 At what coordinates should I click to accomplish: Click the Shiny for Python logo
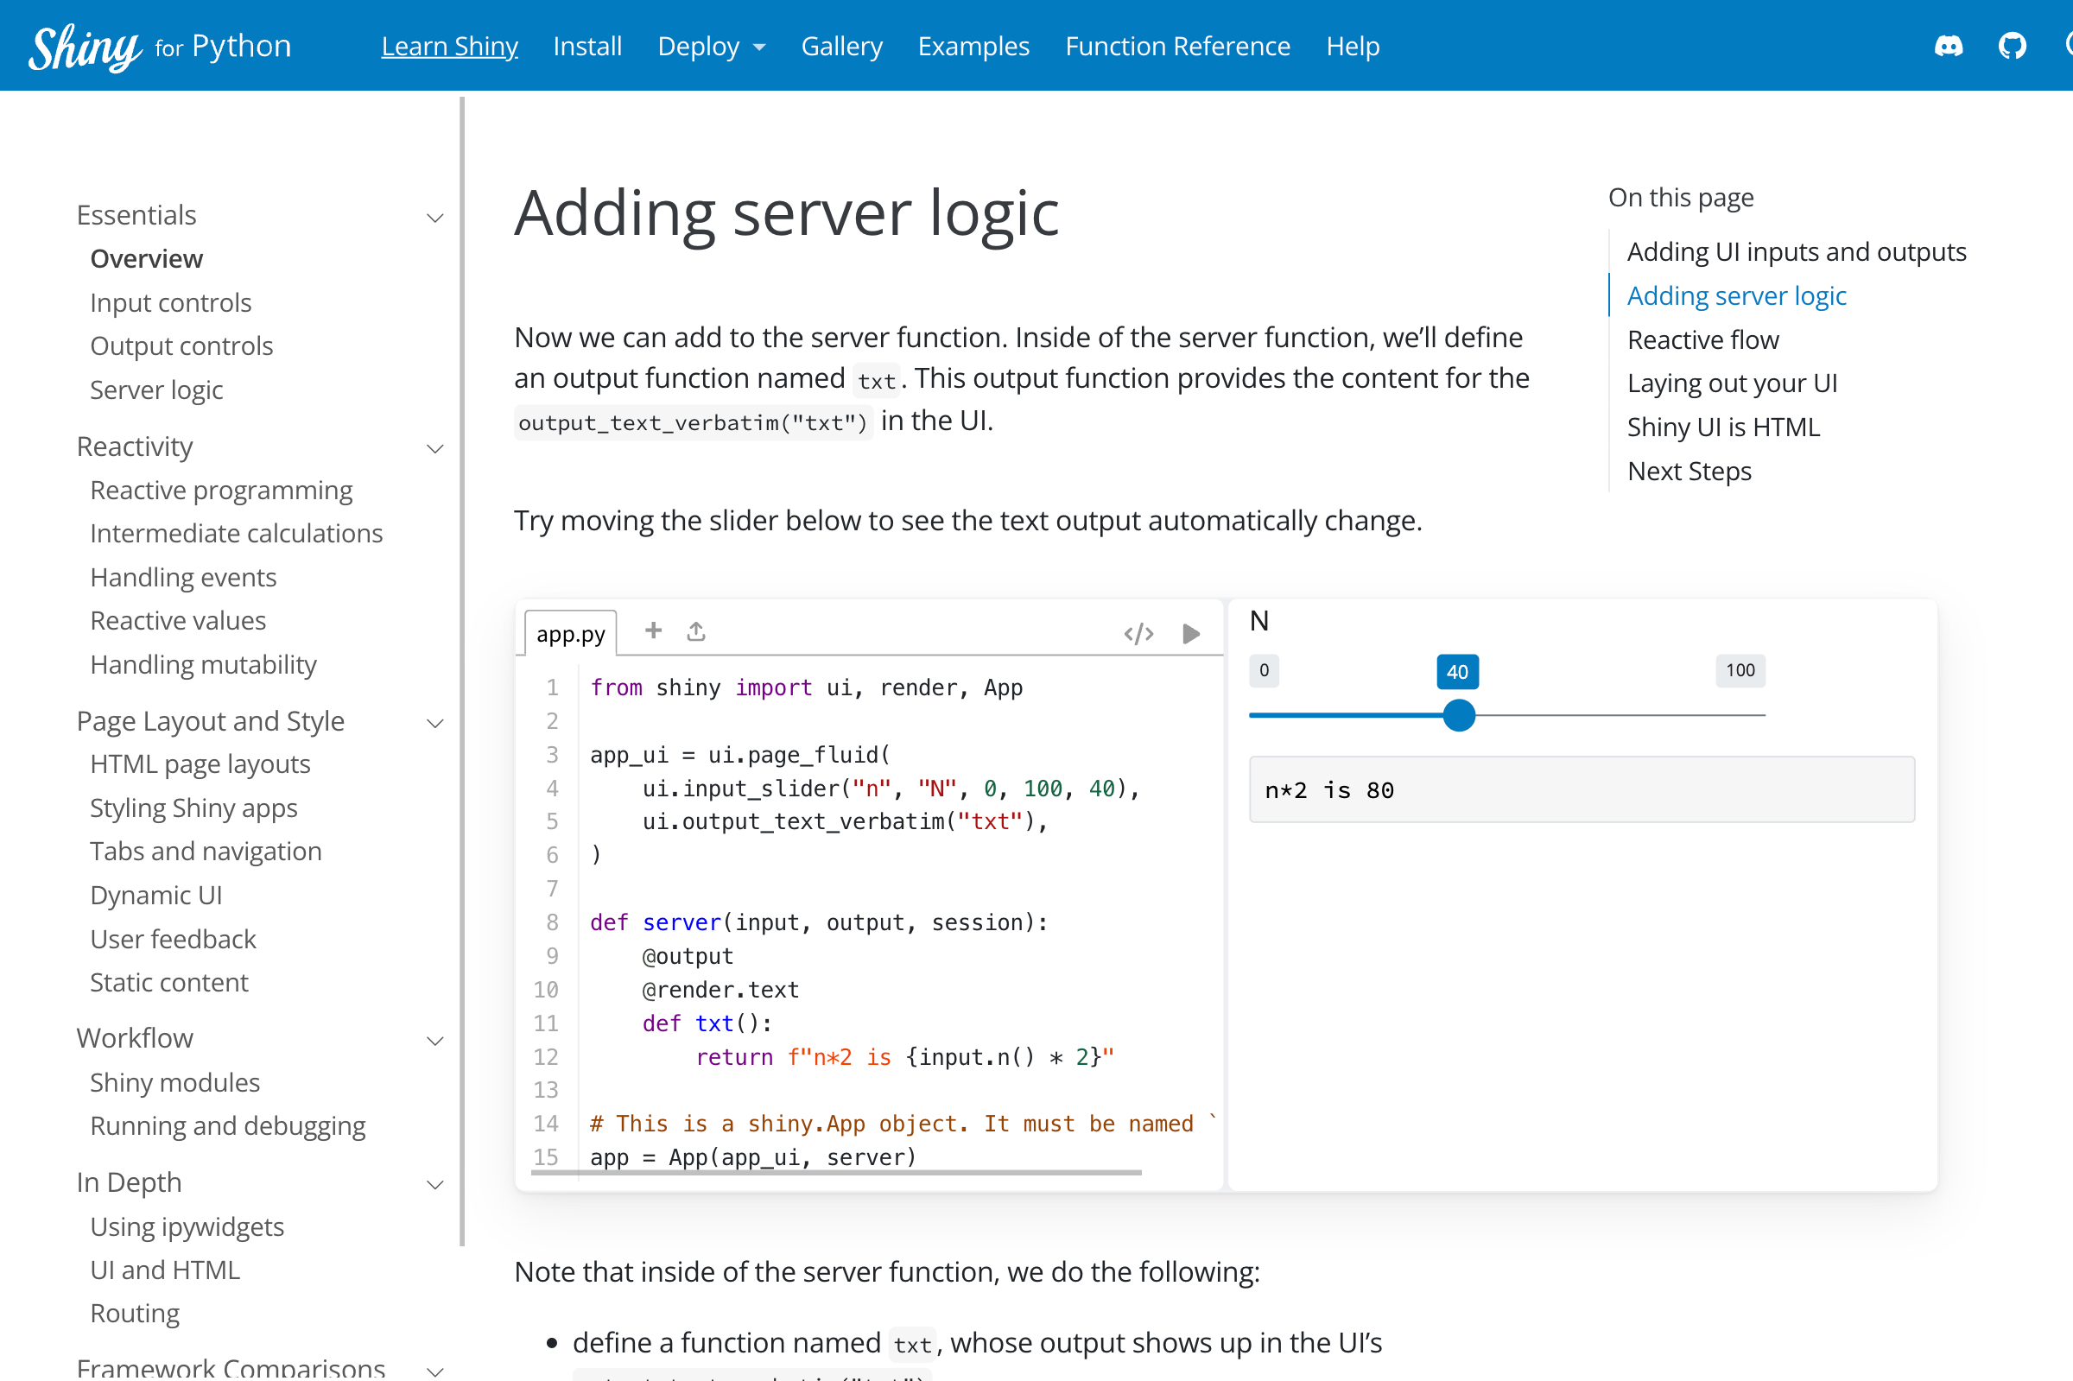(x=160, y=45)
